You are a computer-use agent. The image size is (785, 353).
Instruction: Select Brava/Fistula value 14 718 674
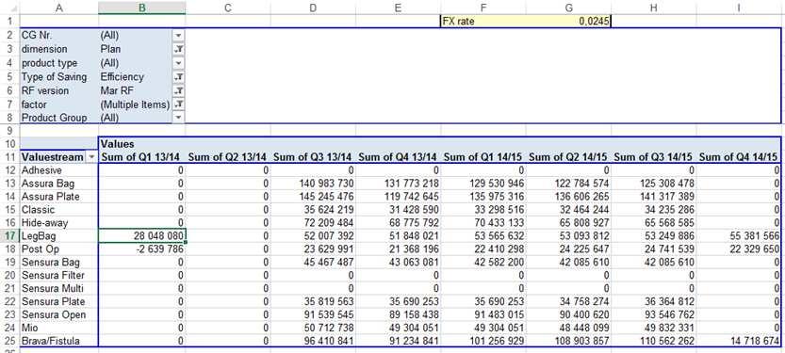coord(739,341)
